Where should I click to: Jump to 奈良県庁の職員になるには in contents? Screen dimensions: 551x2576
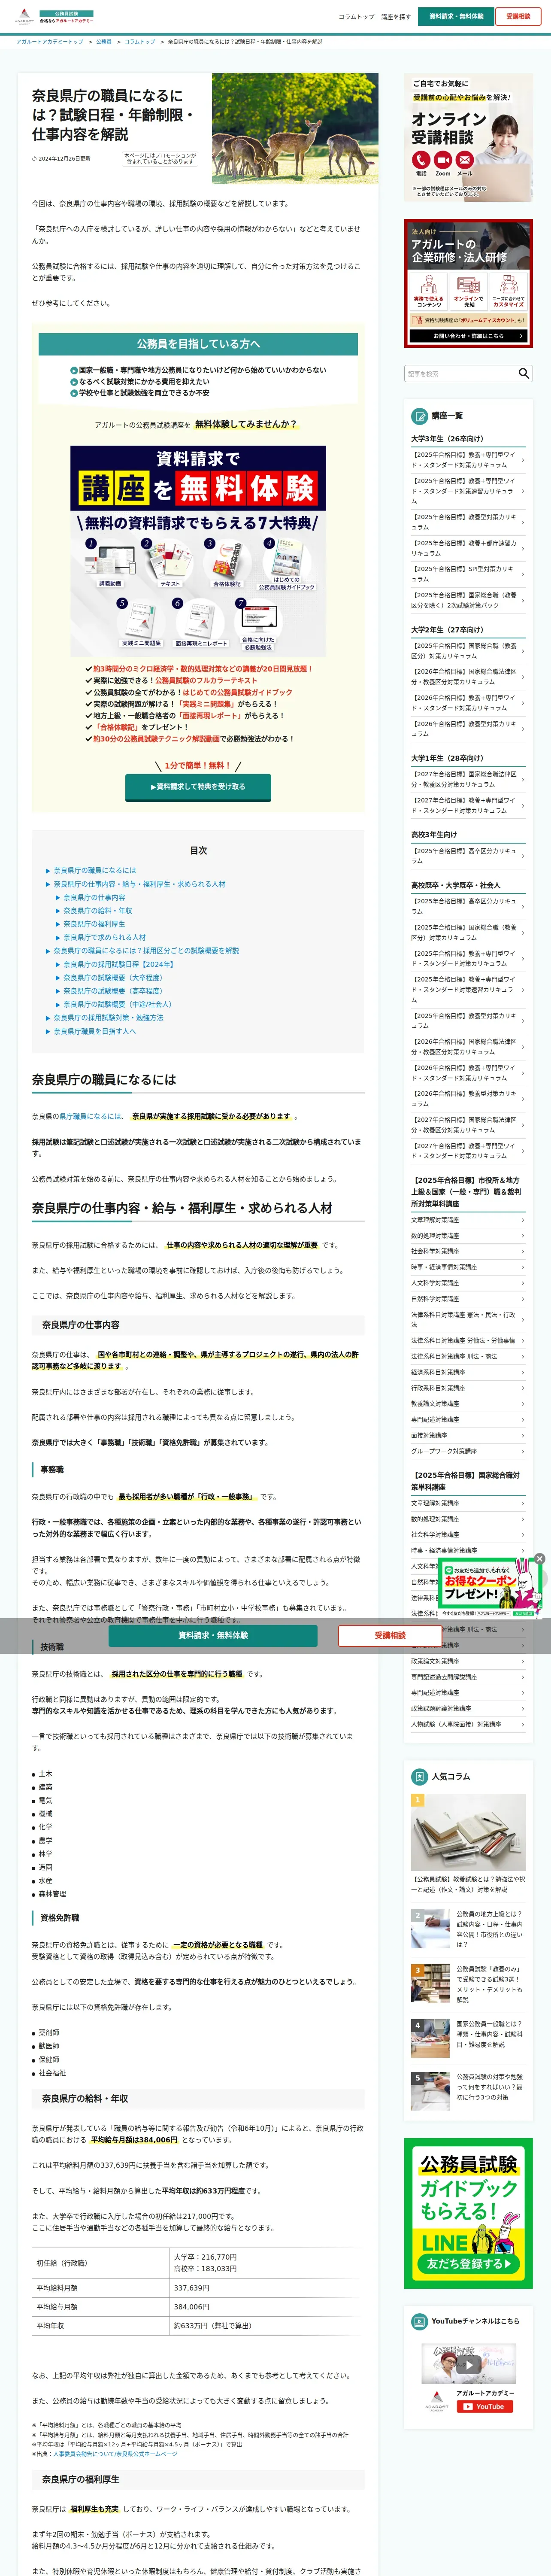95,870
